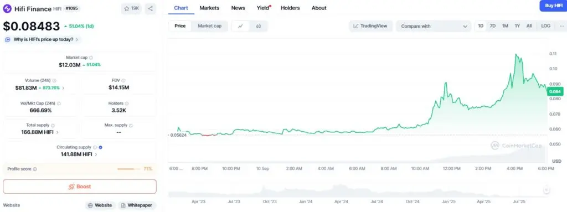
Task: Click the Profile score info icon
Action: coord(35,169)
